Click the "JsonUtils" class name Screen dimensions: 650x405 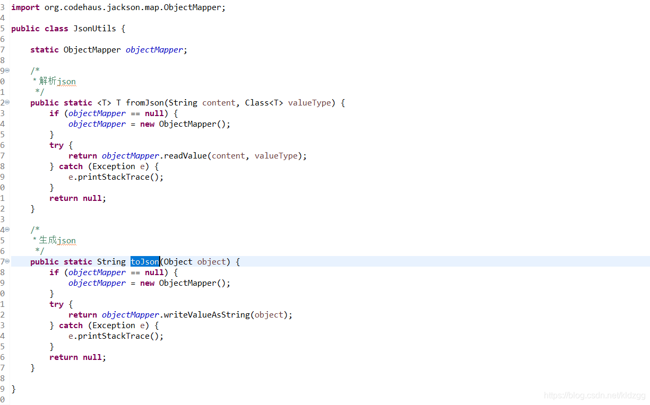pos(94,29)
